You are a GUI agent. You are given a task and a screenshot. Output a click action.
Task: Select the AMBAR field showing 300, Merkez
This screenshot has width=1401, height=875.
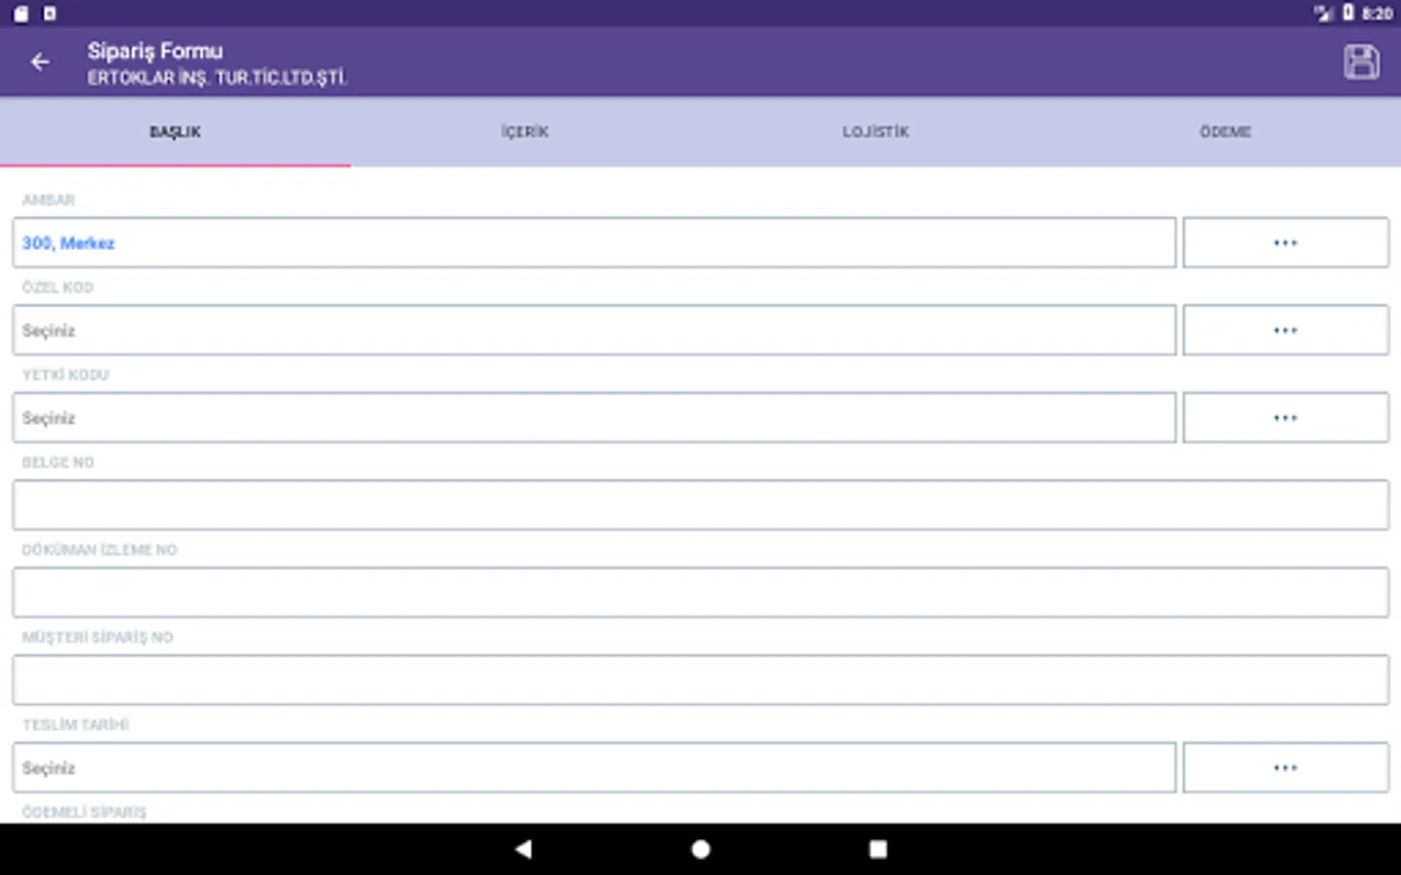pyautogui.click(x=594, y=243)
